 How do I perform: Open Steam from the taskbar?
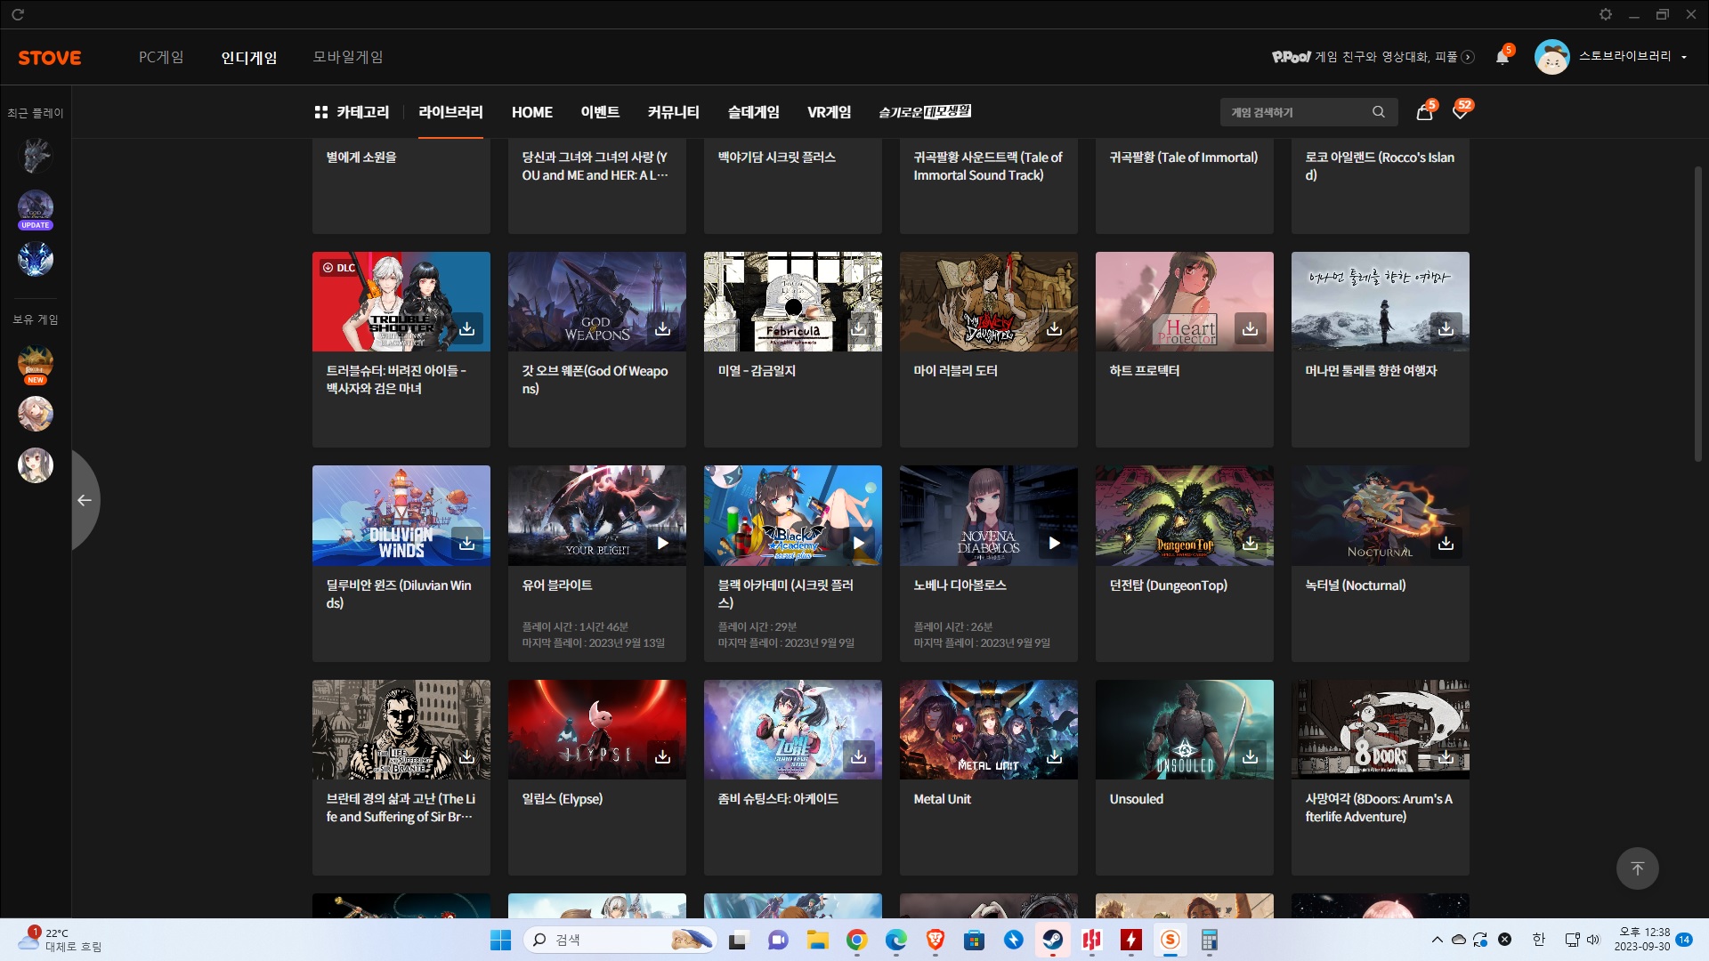(1053, 940)
